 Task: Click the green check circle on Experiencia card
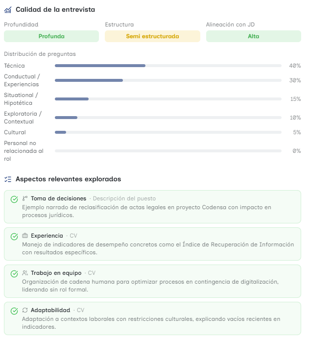[14, 237]
